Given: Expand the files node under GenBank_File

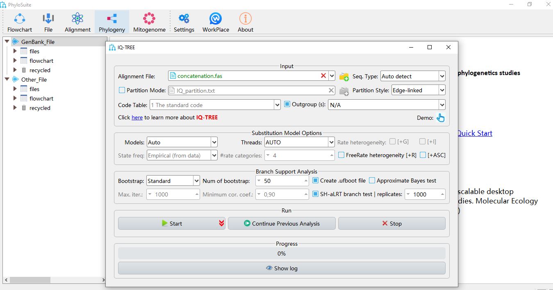Looking at the screenshot, I should 15,51.
